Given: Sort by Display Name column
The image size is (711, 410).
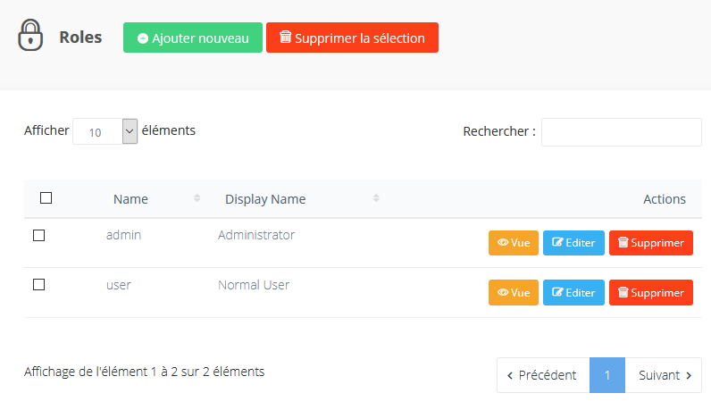Looking at the screenshot, I should click(x=265, y=199).
